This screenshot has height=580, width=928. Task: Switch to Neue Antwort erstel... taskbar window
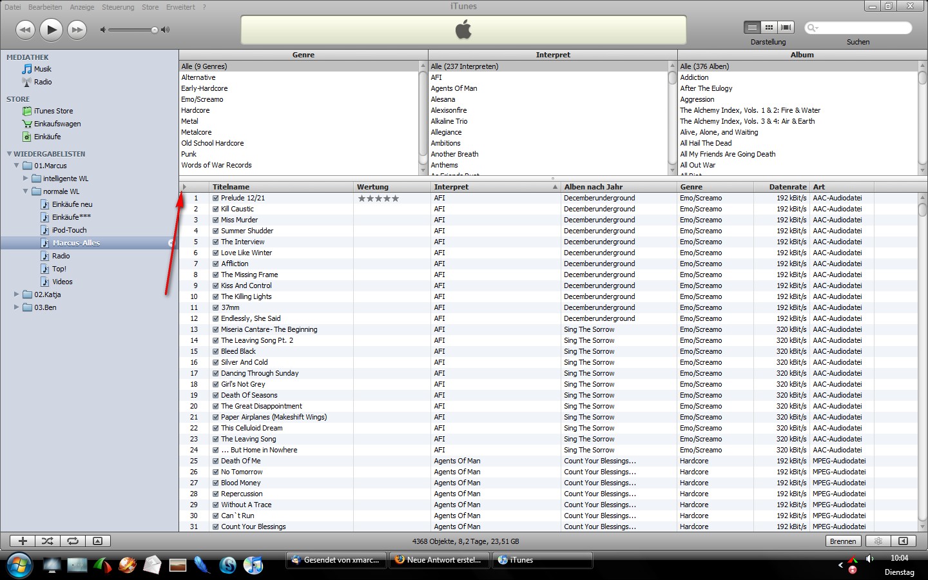click(438, 560)
